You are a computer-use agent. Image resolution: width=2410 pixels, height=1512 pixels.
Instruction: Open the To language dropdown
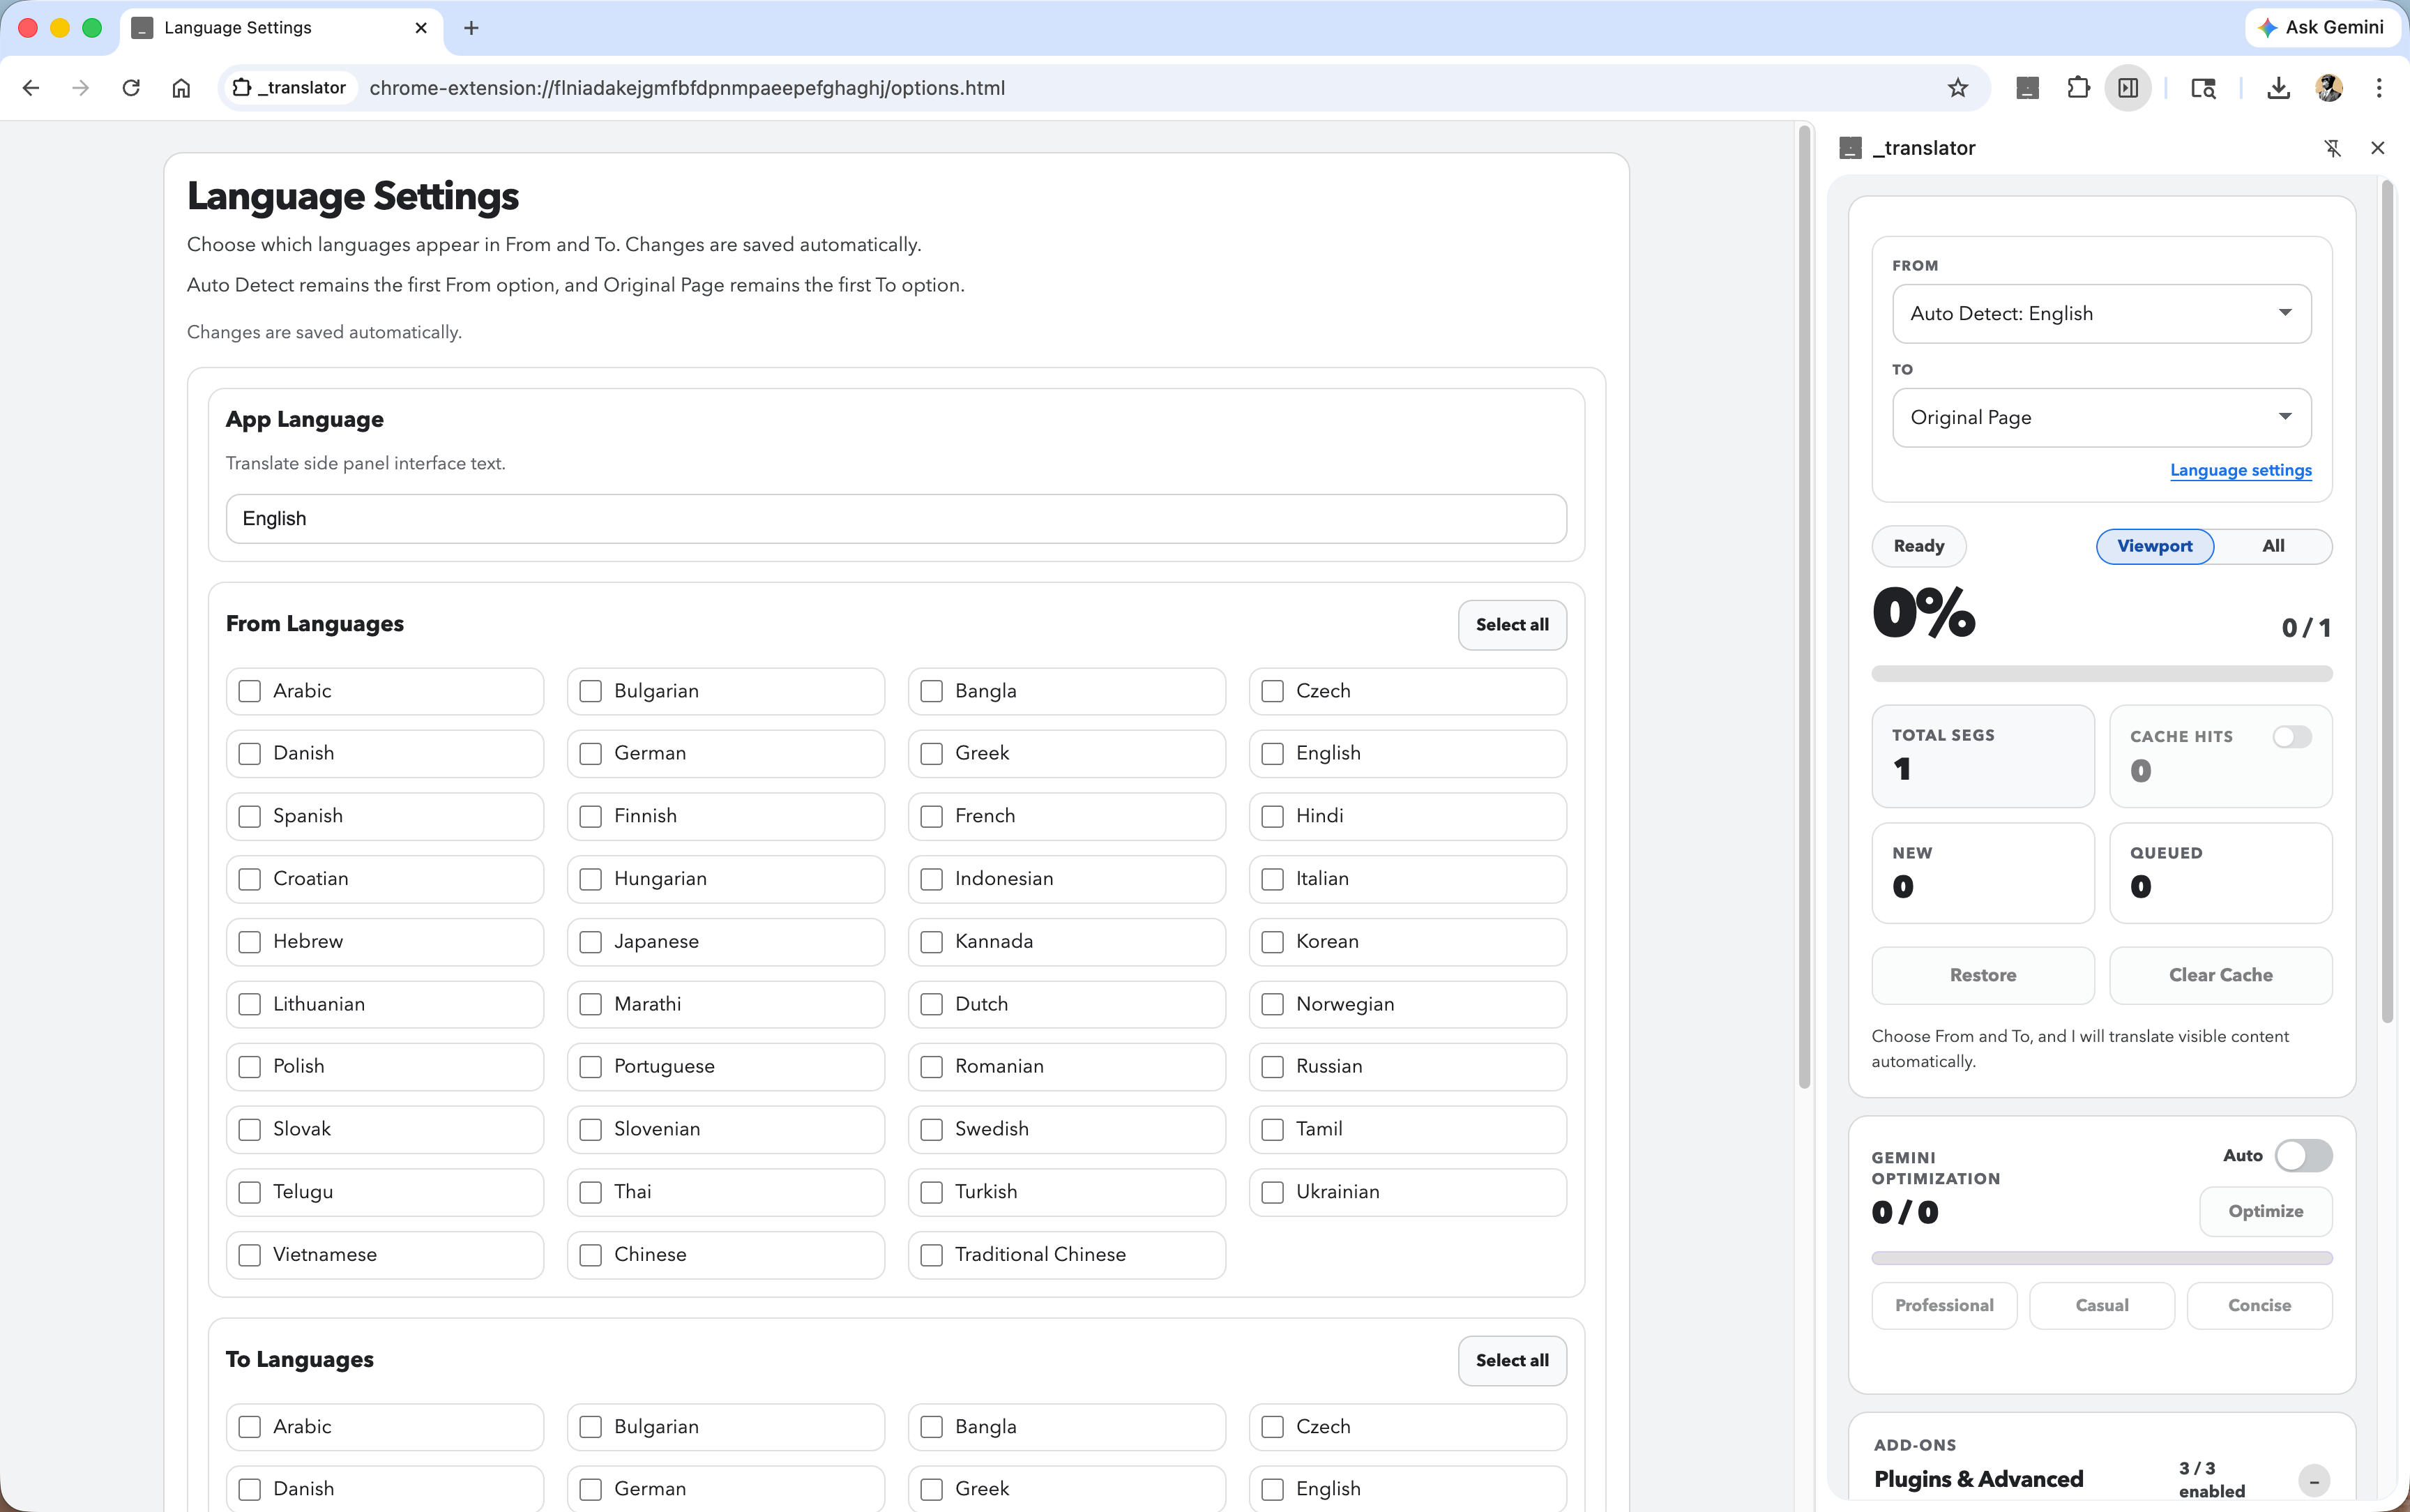click(x=2101, y=417)
